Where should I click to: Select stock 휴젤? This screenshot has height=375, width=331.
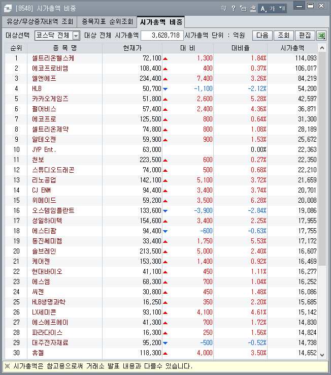pyautogui.click(x=38, y=353)
